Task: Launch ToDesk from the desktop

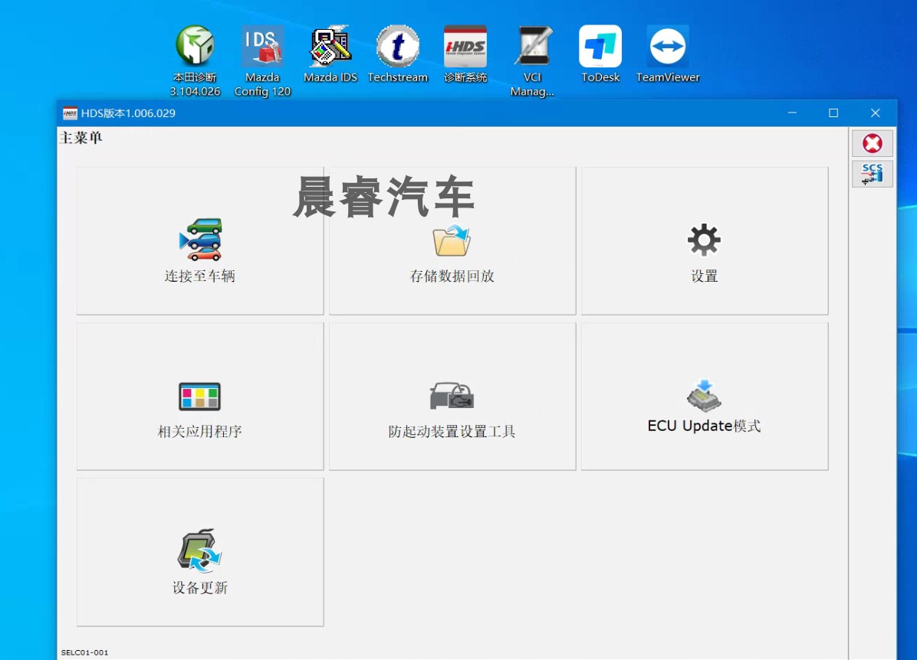Action: (600, 54)
